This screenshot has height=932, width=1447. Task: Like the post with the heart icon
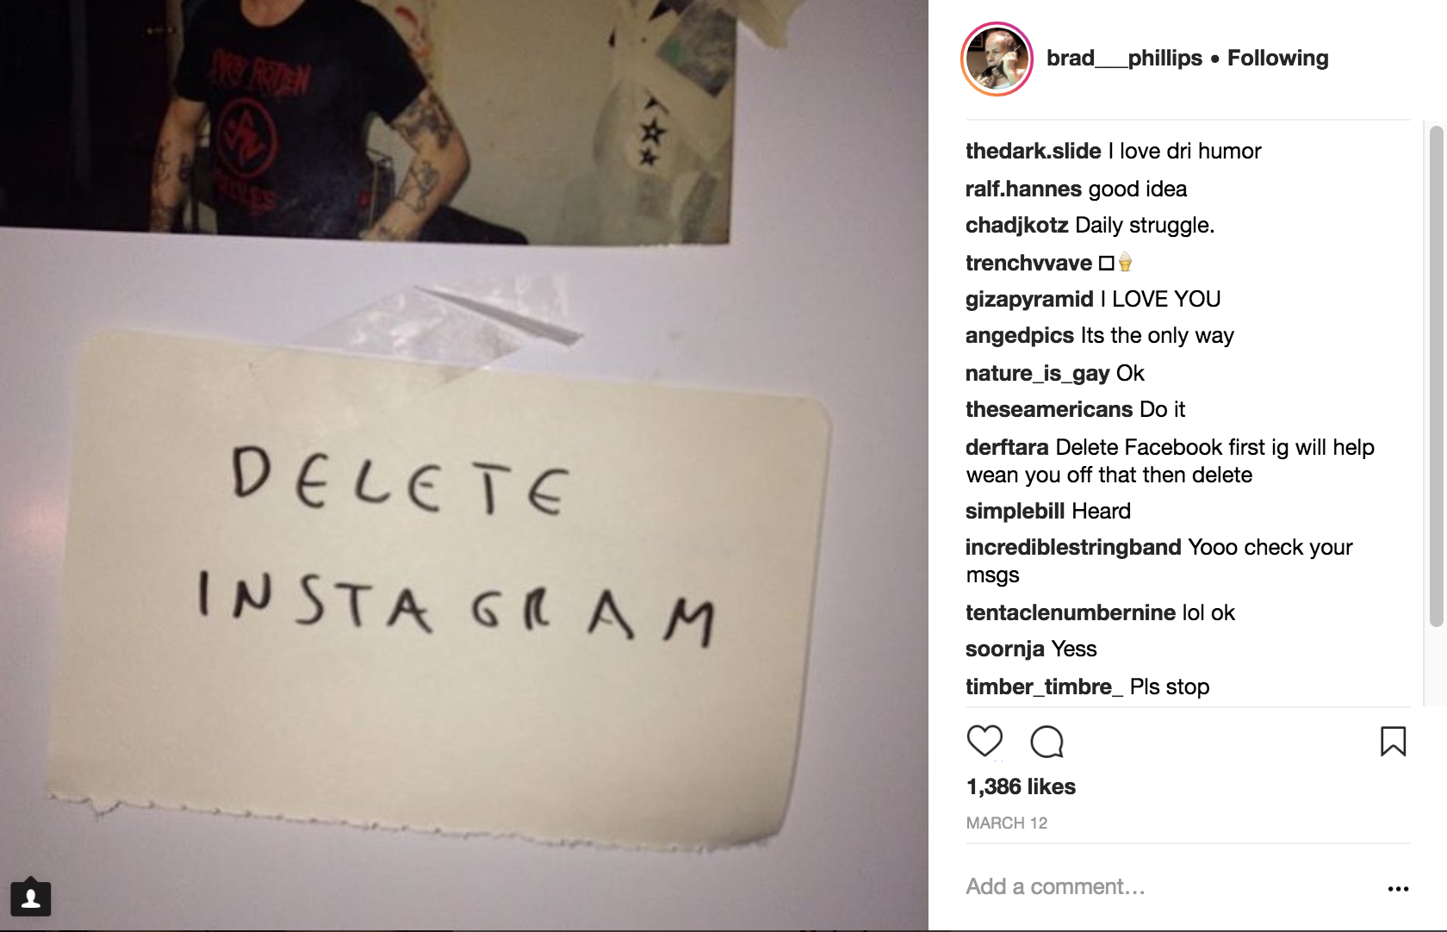[x=984, y=741]
